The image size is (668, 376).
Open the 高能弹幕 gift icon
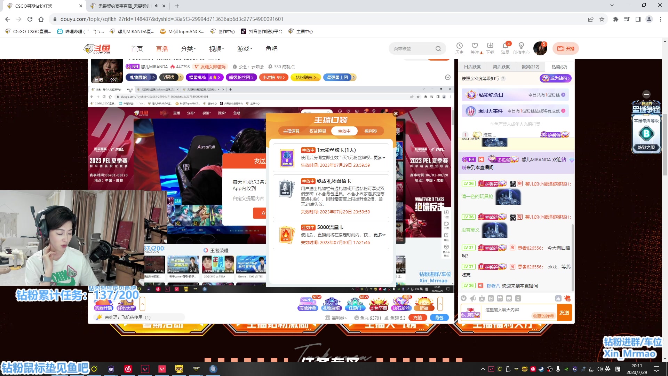[x=308, y=303]
